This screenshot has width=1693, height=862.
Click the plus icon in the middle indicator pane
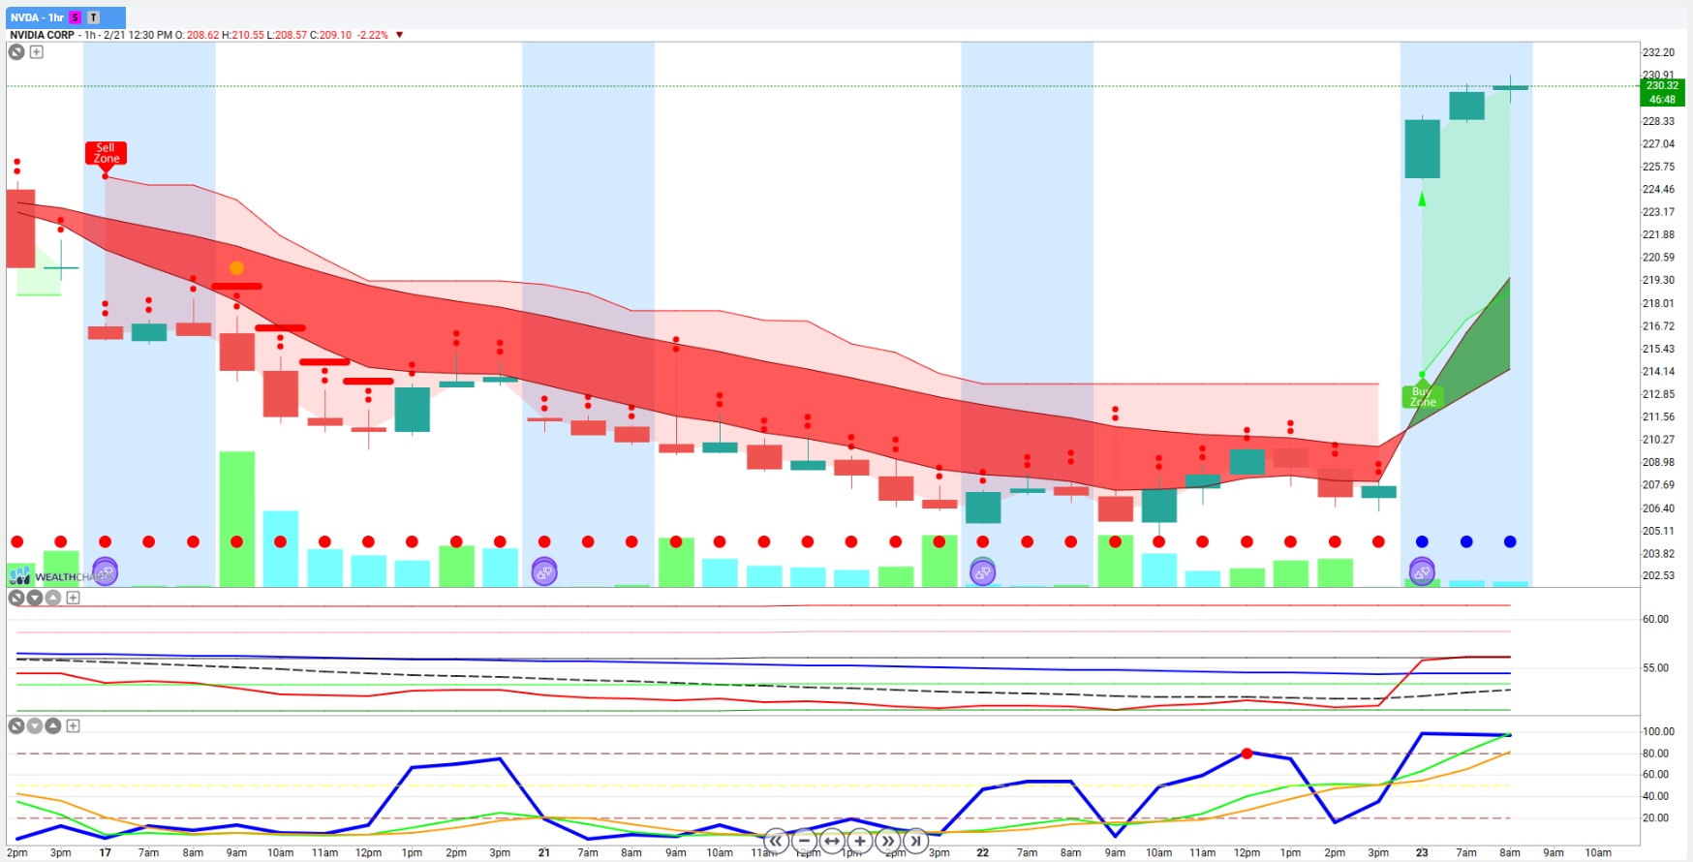tap(73, 598)
